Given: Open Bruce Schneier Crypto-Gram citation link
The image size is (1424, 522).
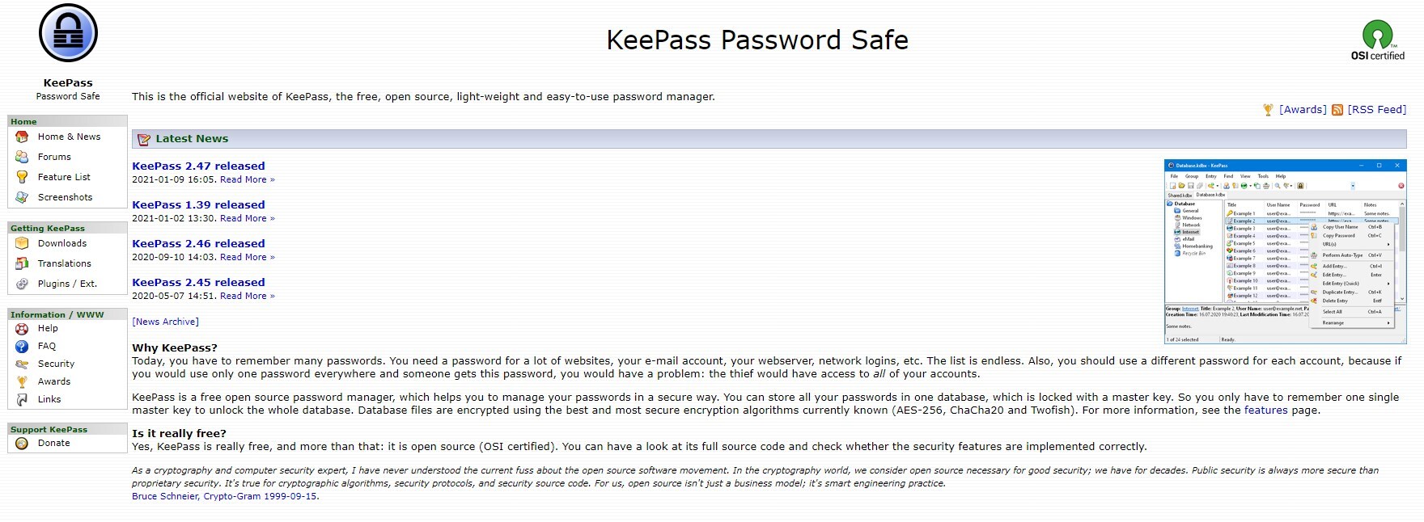Looking at the screenshot, I should [224, 496].
